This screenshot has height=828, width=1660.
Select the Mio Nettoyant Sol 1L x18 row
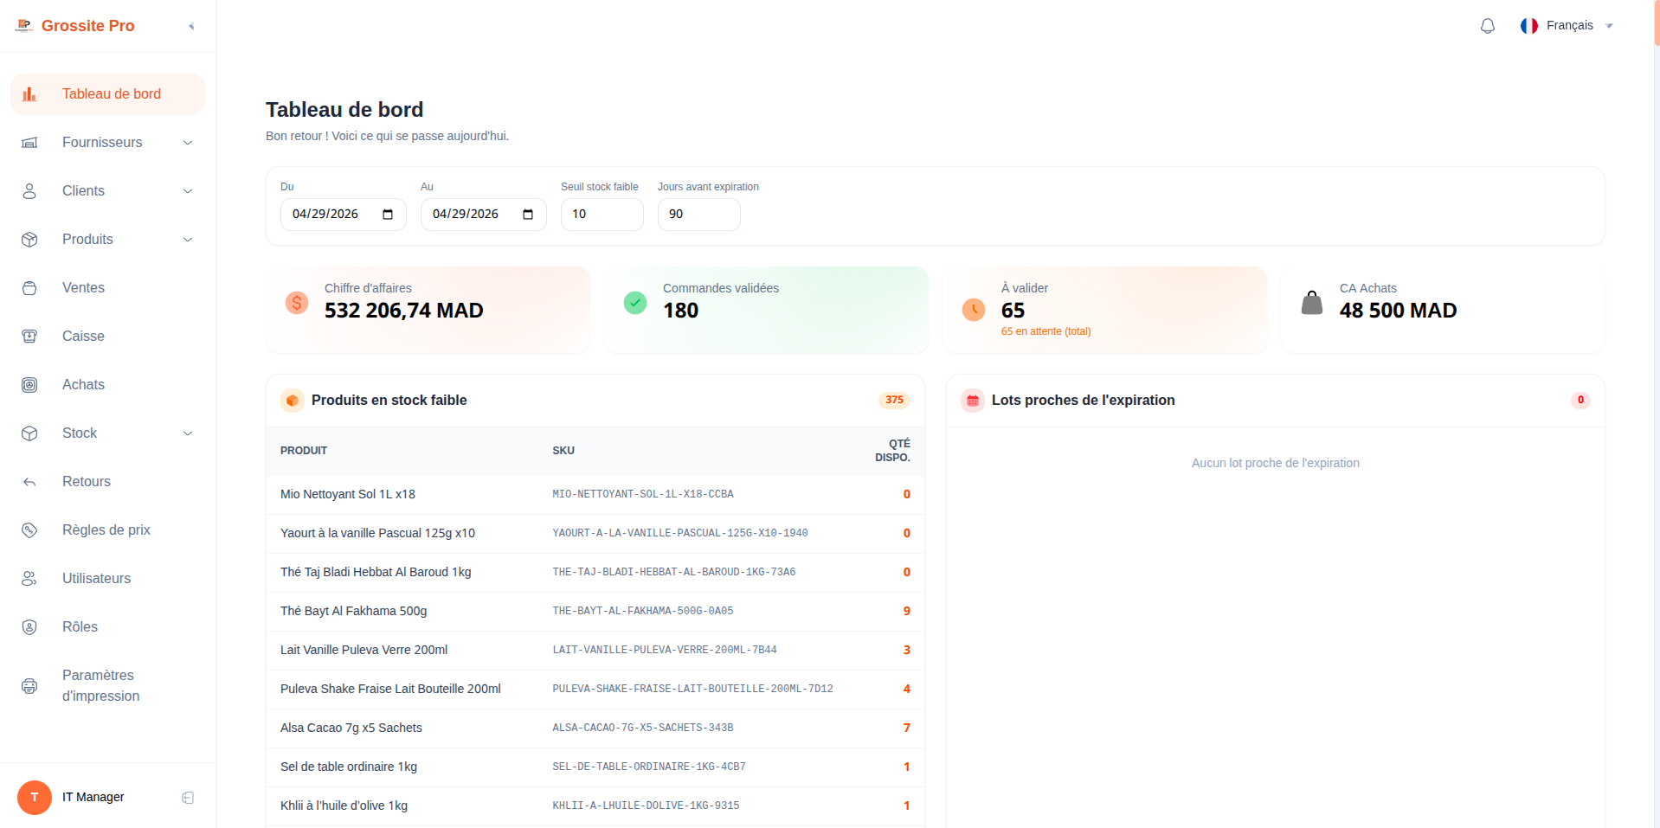pyautogui.click(x=595, y=495)
